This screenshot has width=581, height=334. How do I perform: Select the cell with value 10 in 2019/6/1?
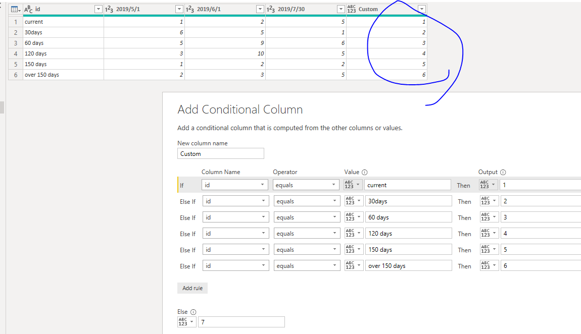pos(225,53)
